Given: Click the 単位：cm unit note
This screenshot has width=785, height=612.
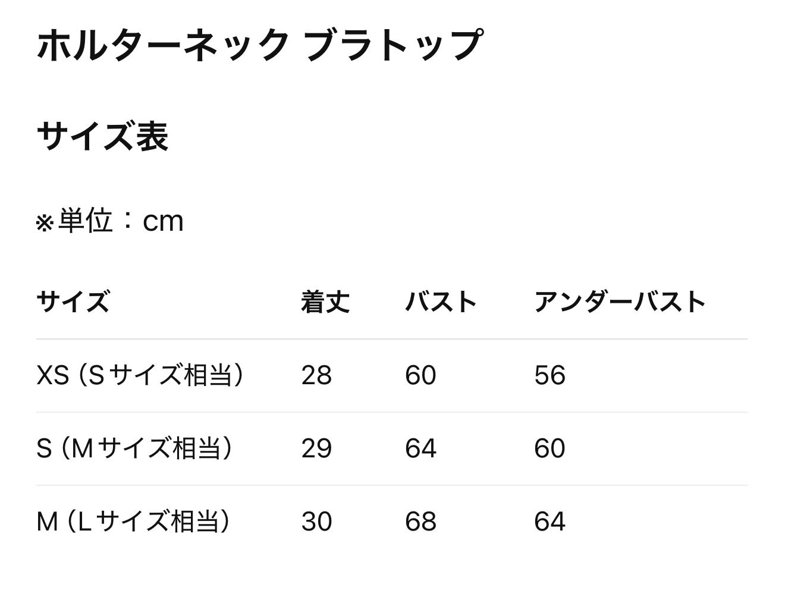Looking at the screenshot, I should coord(121,221).
